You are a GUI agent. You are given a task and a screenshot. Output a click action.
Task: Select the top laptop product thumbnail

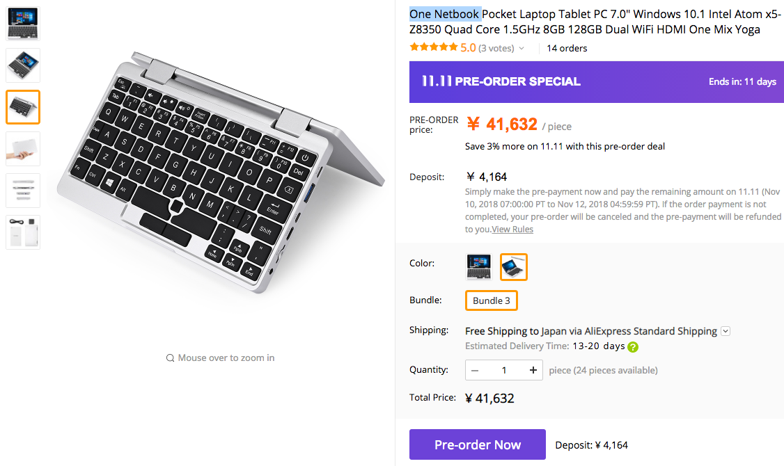23,23
